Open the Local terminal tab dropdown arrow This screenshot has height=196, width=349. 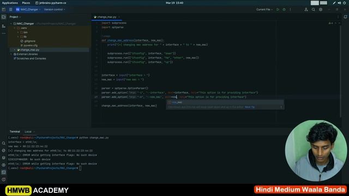tap(34, 132)
